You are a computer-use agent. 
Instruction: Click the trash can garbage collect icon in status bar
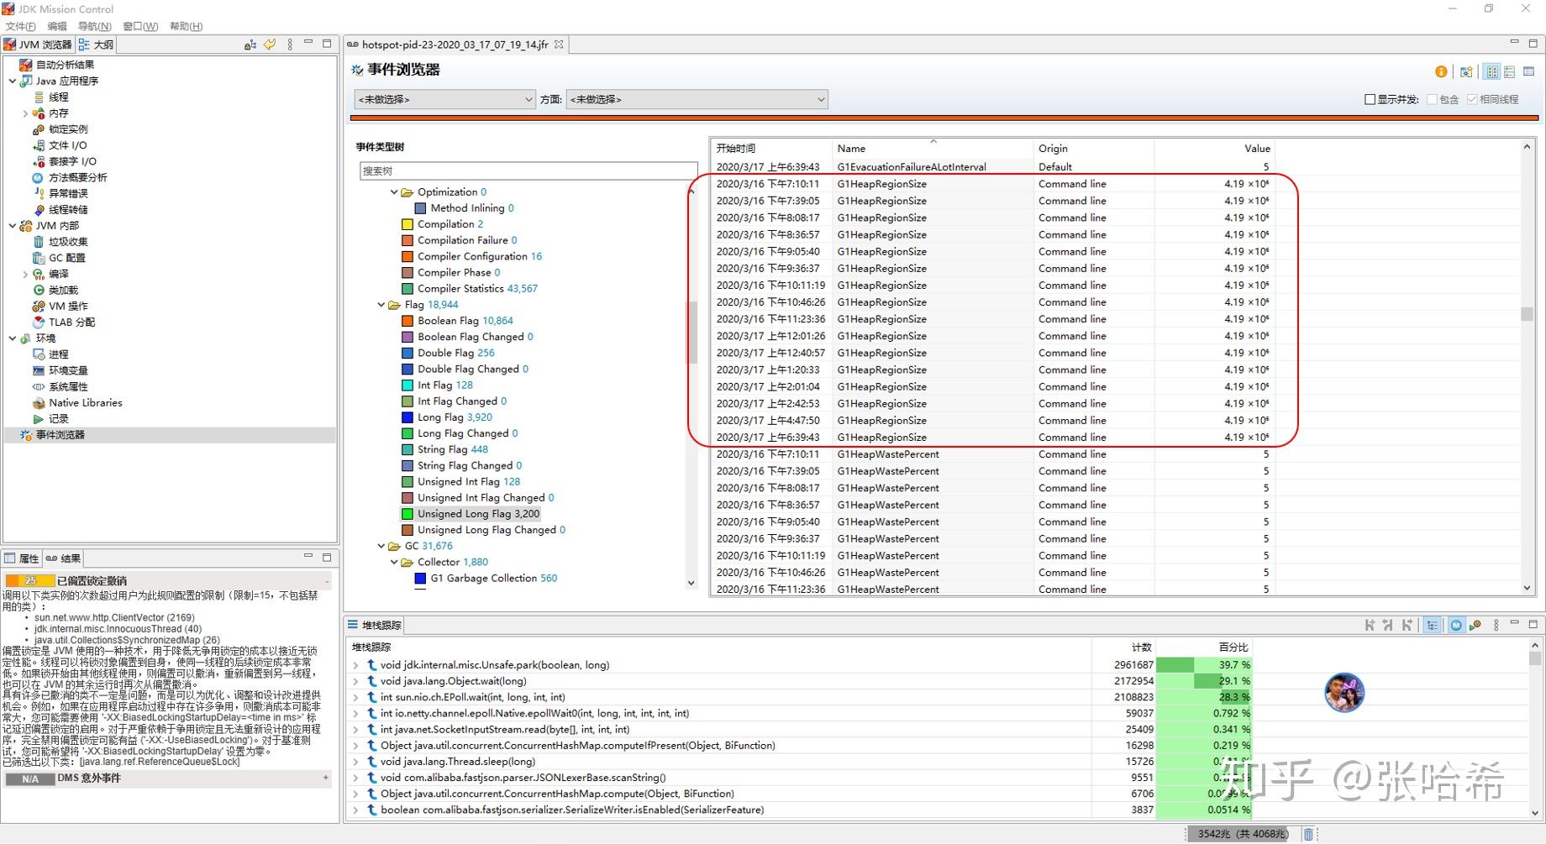pyautogui.click(x=1308, y=834)
